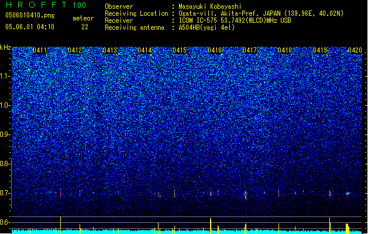Click the ICOM IC-575 receiver text
The image size is (368, 234).
(x=235, y=20)
